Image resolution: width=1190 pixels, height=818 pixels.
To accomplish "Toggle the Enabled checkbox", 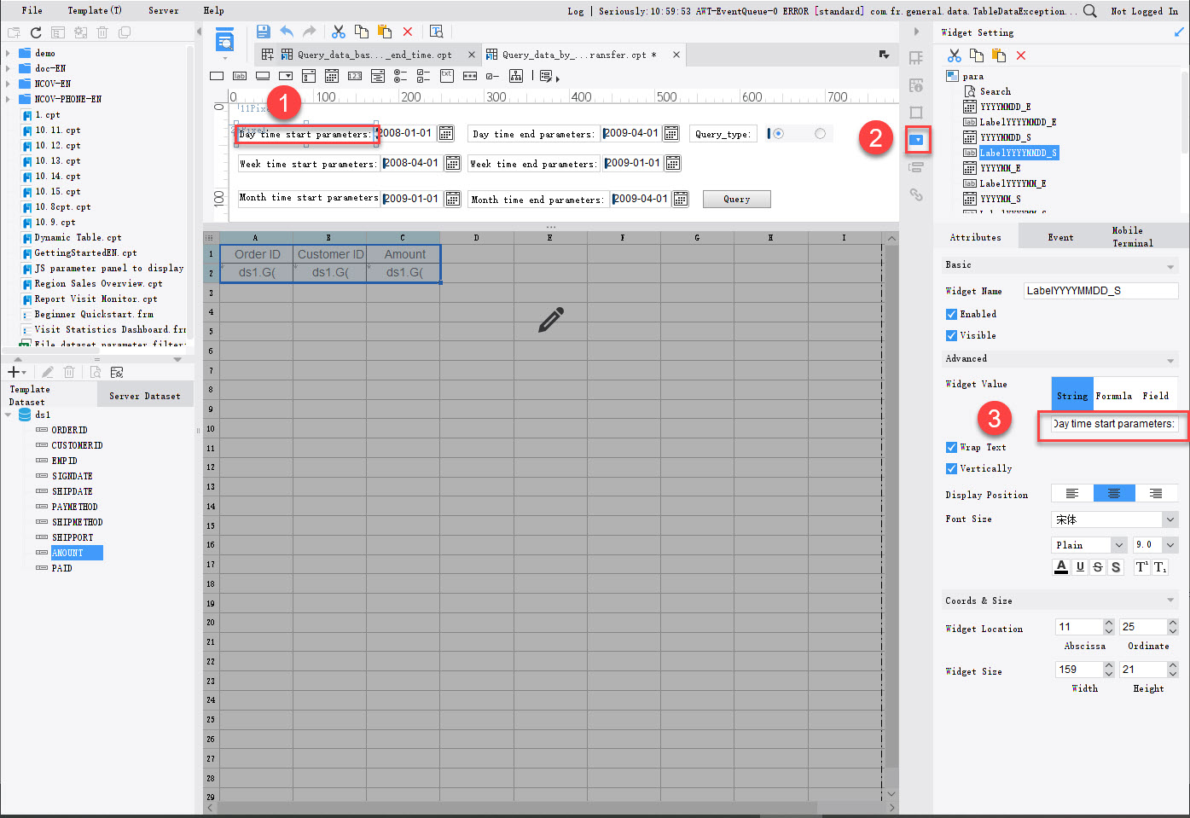I will click(x=951, y=314).
